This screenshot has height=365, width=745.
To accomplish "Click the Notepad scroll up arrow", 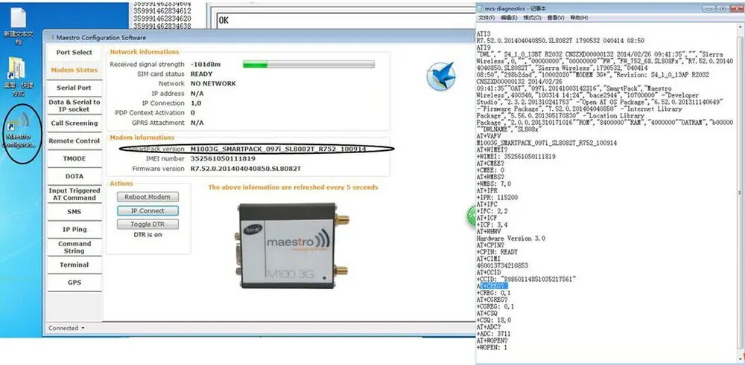I will click(x=741, y=28).
